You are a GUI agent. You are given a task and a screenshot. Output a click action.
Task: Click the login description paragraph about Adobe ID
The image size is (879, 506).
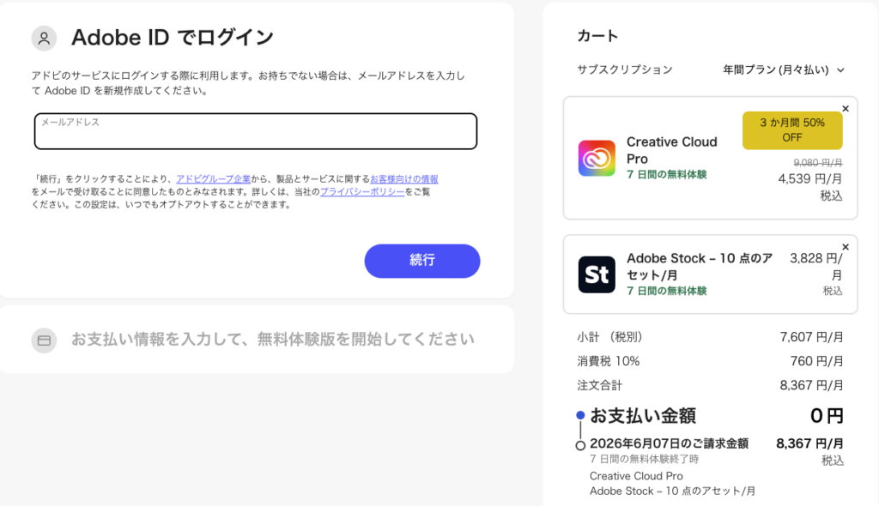click(x=248, y=83)
